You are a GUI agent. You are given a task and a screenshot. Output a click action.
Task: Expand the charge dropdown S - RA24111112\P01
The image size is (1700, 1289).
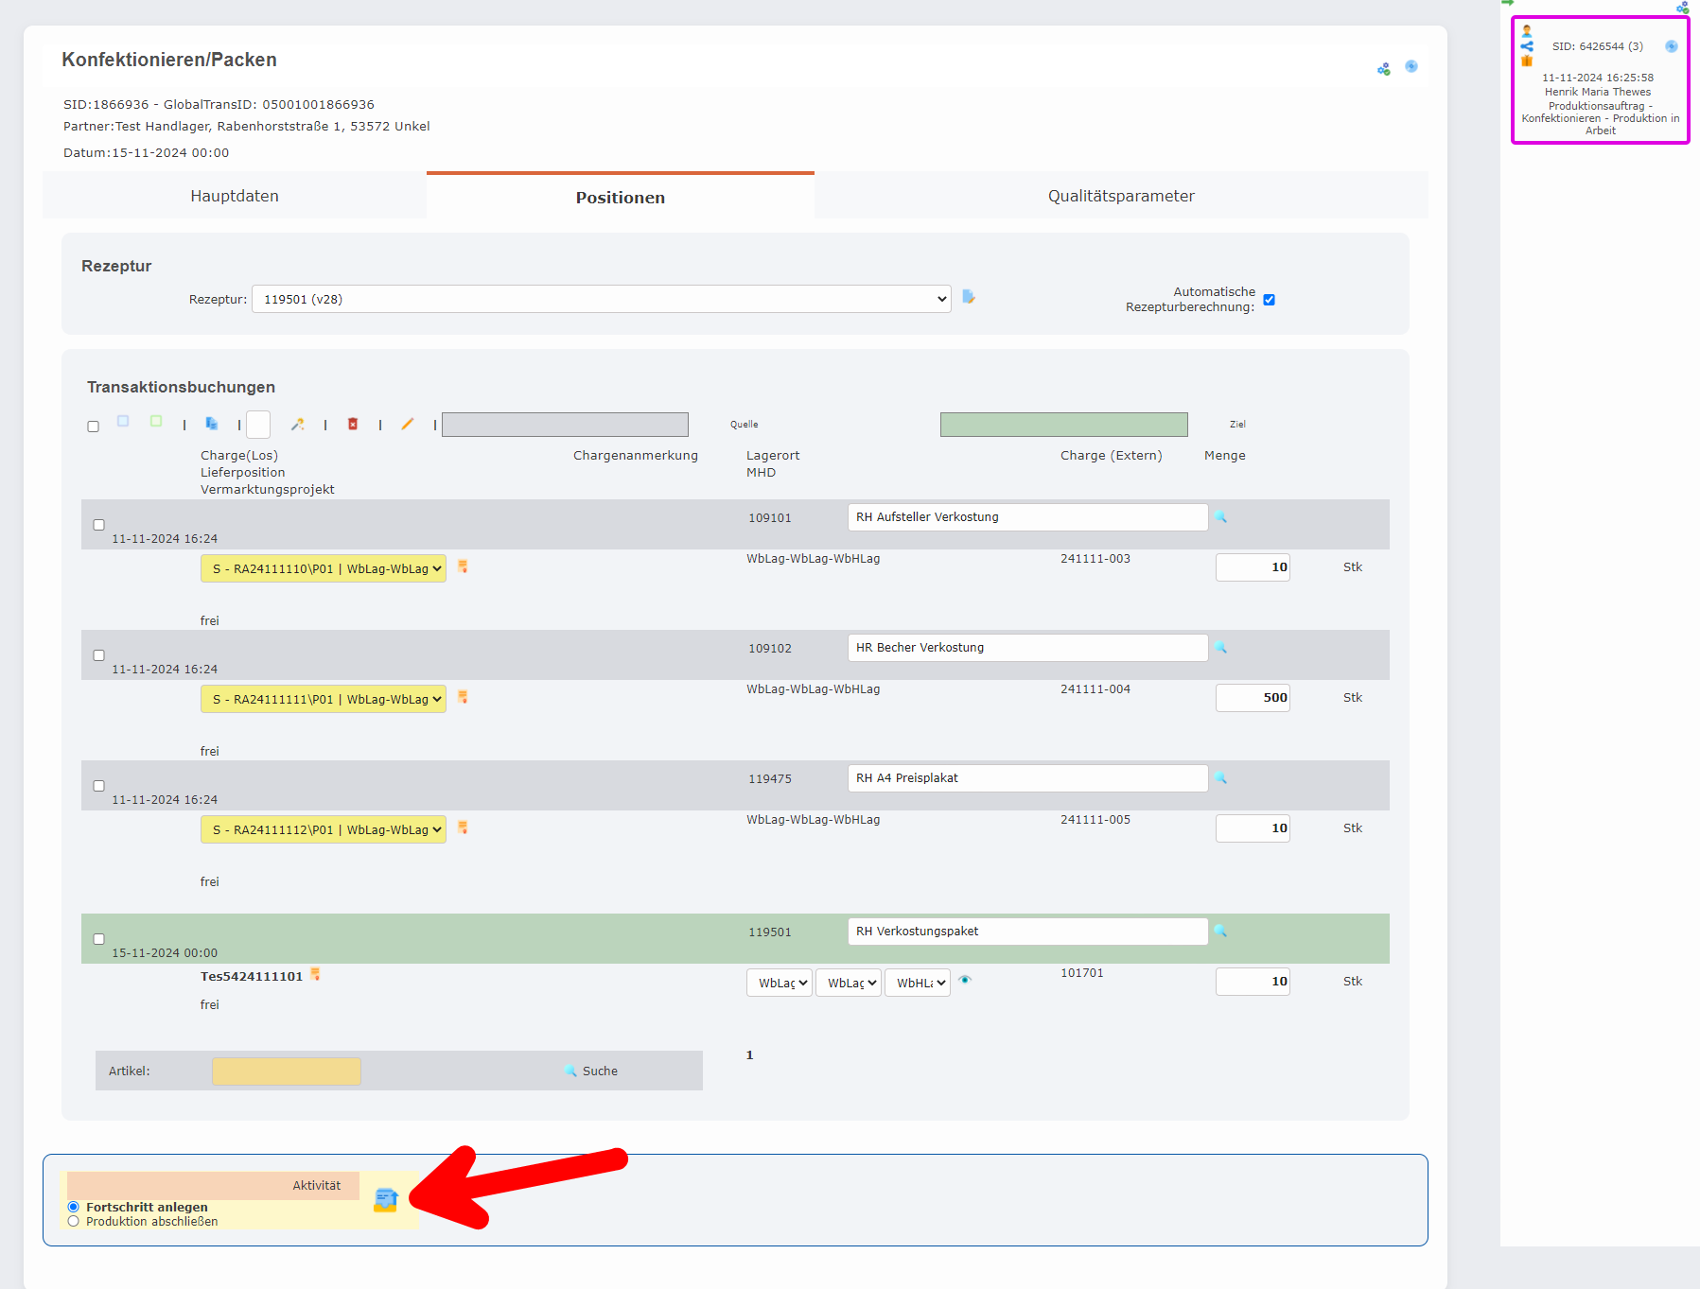(324, 830)
